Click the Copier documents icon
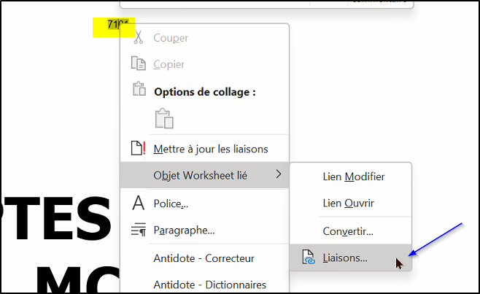This screenshot has width=480, height=294. point(139,63)
